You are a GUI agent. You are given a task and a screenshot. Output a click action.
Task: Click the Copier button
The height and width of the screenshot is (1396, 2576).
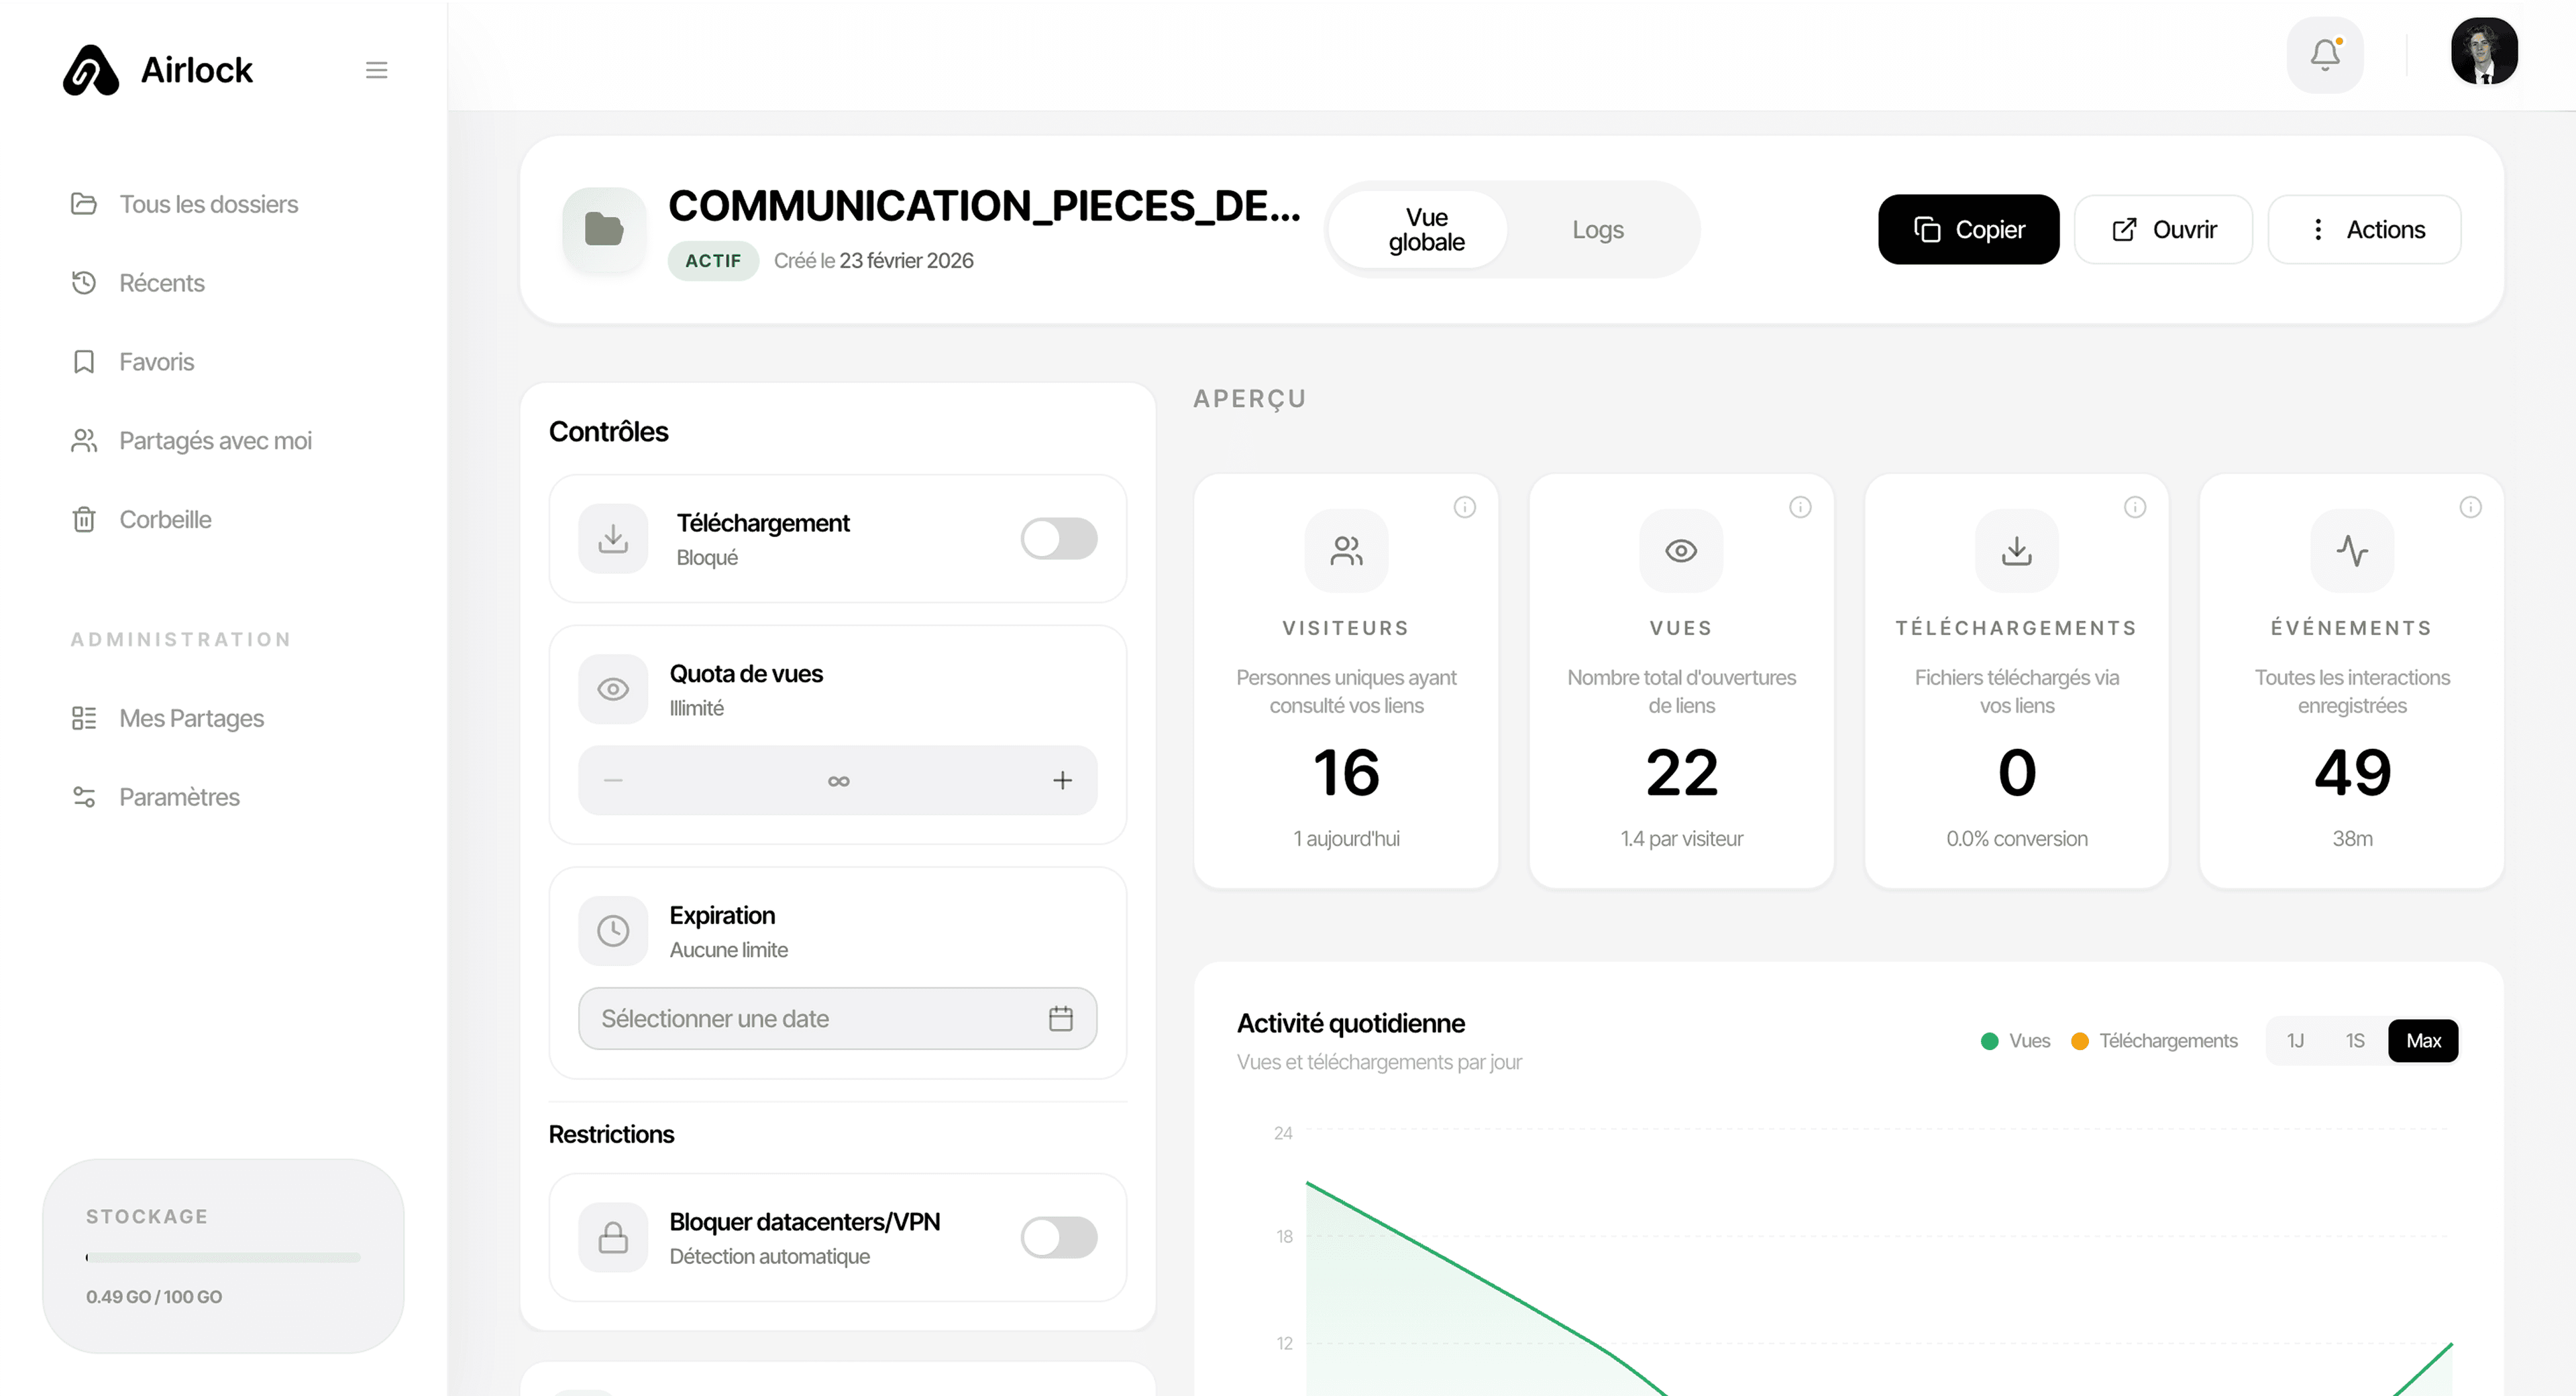pos(1967,229)
